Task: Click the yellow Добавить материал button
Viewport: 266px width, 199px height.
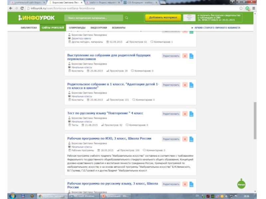Action: coord(163,18)
